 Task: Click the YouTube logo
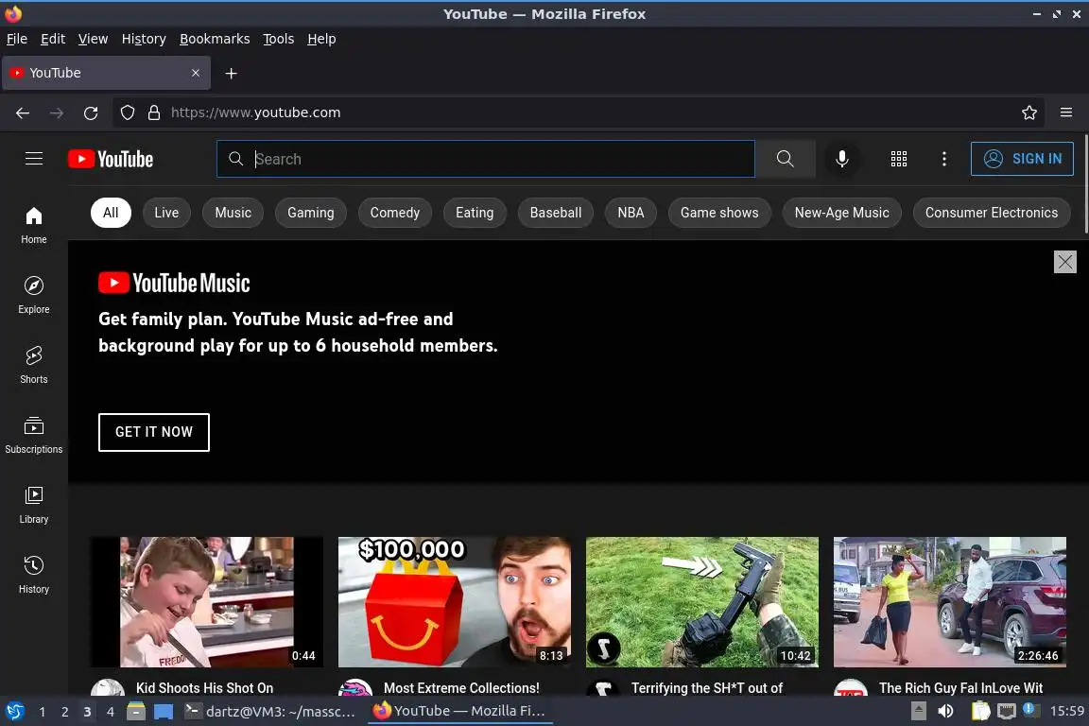tap(111, 159)
